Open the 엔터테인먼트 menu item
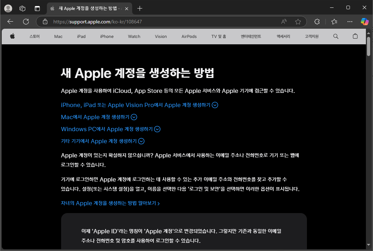Viewport: 373px width, 251px height. click(x=251, y=36)
